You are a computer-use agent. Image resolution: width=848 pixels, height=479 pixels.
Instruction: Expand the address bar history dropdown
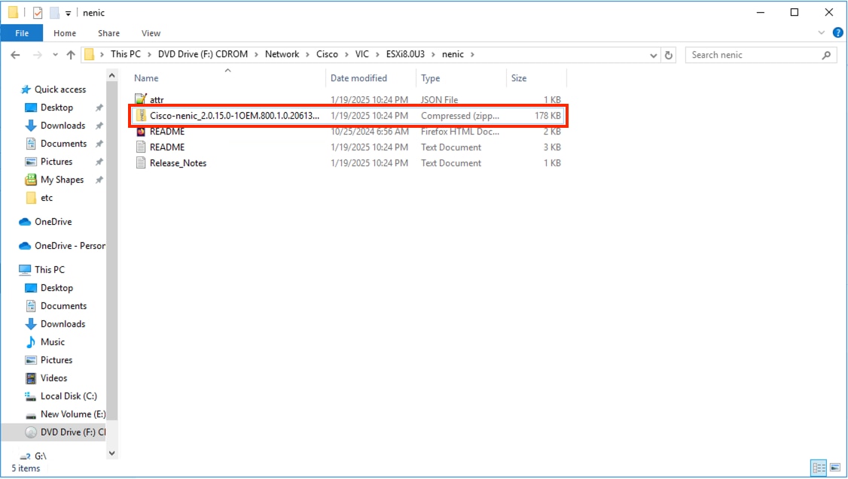point(653,55)
